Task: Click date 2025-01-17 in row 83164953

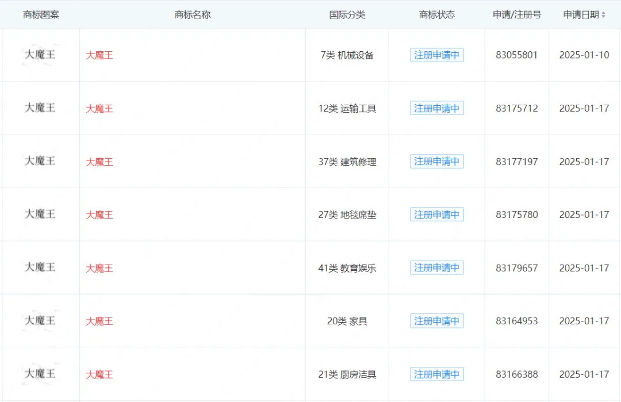Action: (584, 321)
